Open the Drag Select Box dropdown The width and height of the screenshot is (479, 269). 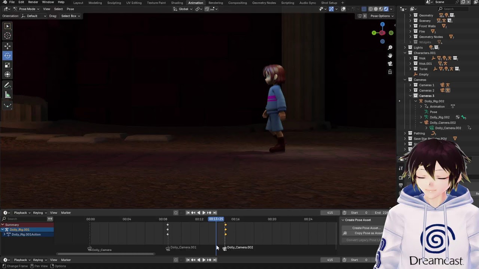point(70,16)
